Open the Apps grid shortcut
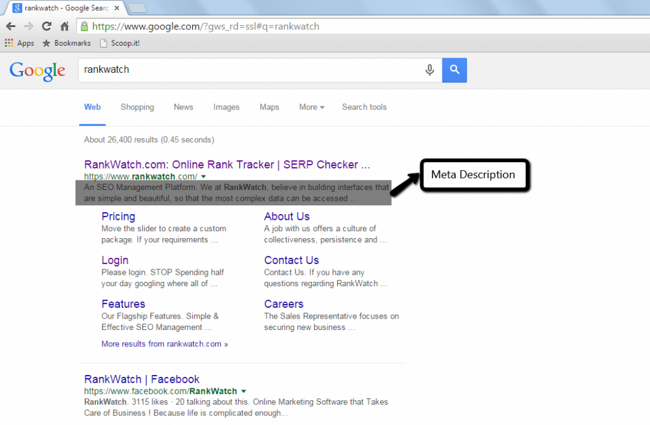 pos(19,43)
